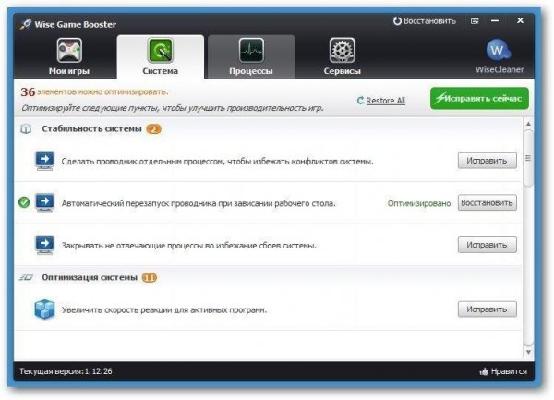
Task: Restore 'Автоматический перезапуск проводника' setting
Action: [488, 203]
